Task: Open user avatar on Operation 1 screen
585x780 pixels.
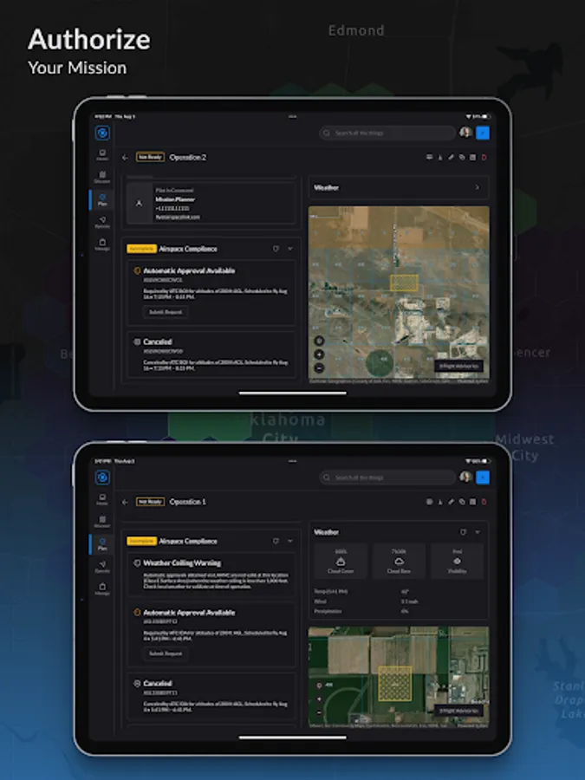Action: (465, 477)
